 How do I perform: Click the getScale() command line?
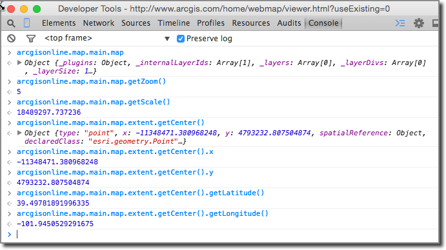click(x=94, y=102)
